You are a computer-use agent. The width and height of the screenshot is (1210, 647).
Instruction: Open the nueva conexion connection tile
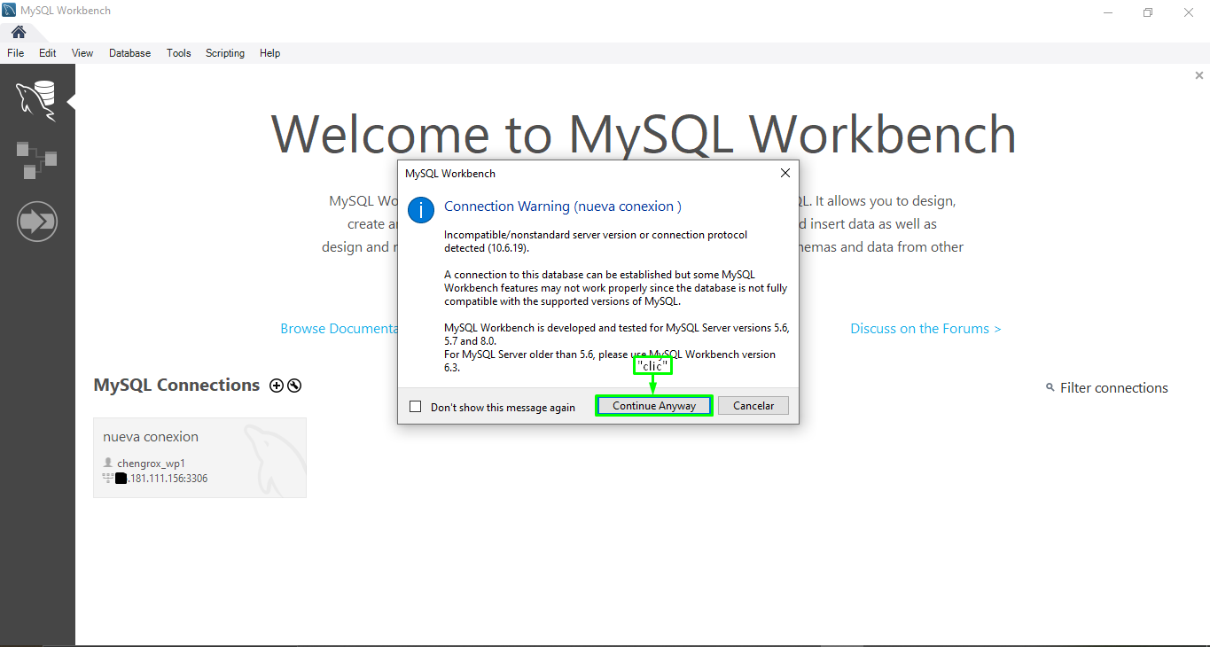(x=199, y=457)
